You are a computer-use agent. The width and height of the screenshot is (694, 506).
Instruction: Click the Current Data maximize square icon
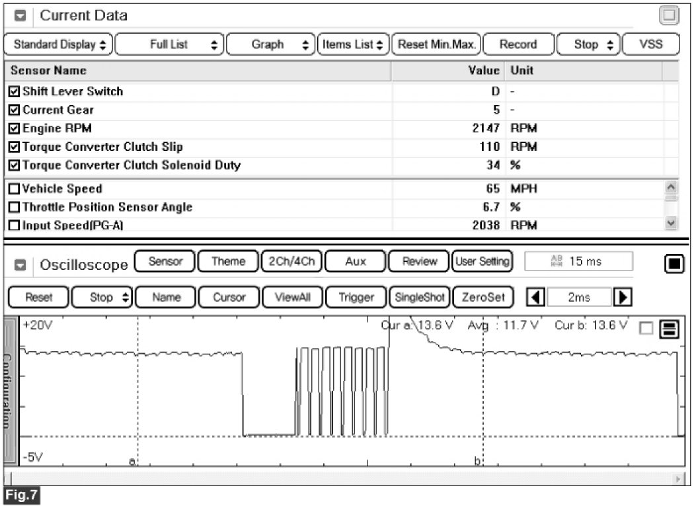(x=669, y=15)
